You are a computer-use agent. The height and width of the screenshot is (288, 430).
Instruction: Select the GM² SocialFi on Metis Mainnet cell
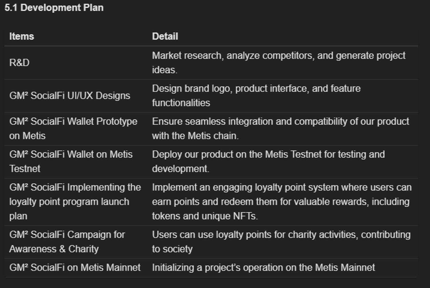[x=75, y=267]
